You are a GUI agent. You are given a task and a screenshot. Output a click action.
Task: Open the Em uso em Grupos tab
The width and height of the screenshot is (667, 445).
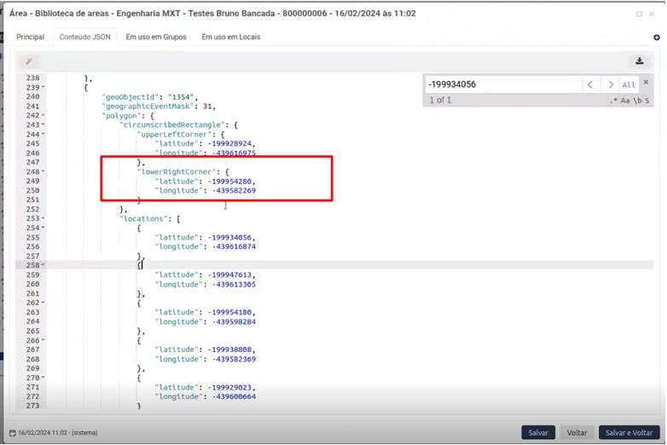[x=156, y=38]
